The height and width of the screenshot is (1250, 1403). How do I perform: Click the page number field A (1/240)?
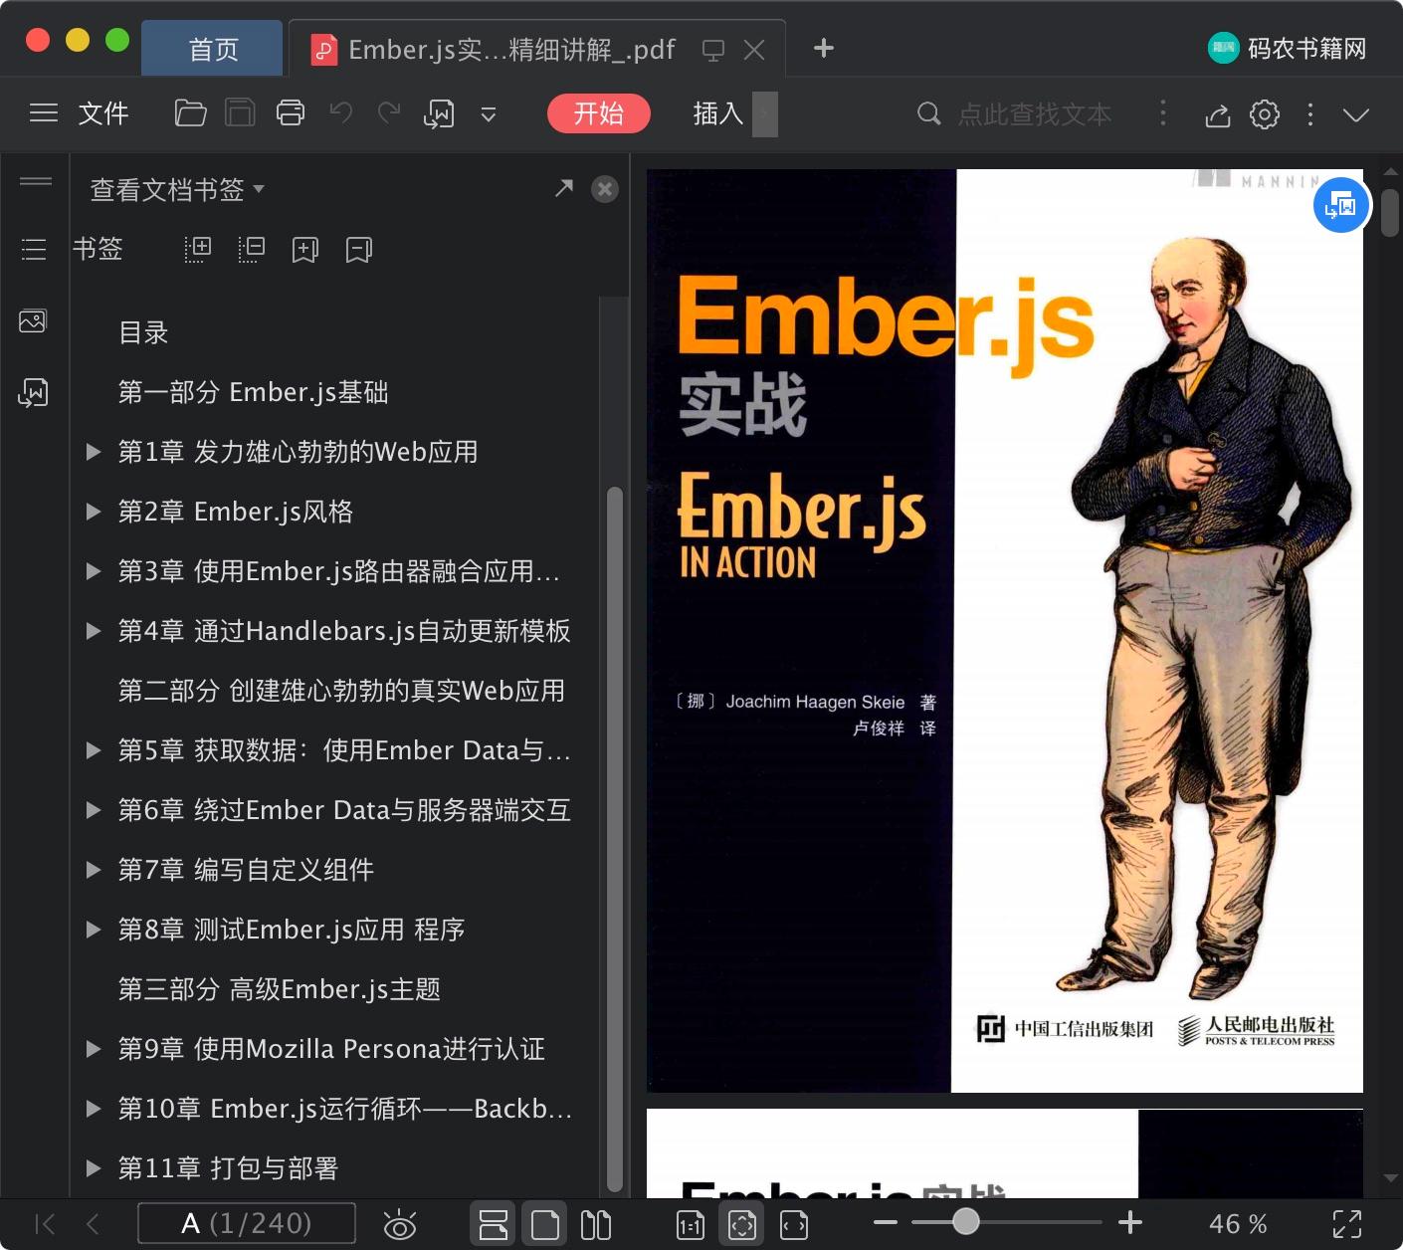[x=246, y=1223]
